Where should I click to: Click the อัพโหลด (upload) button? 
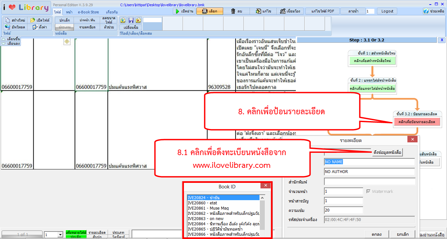pos(15,27)
